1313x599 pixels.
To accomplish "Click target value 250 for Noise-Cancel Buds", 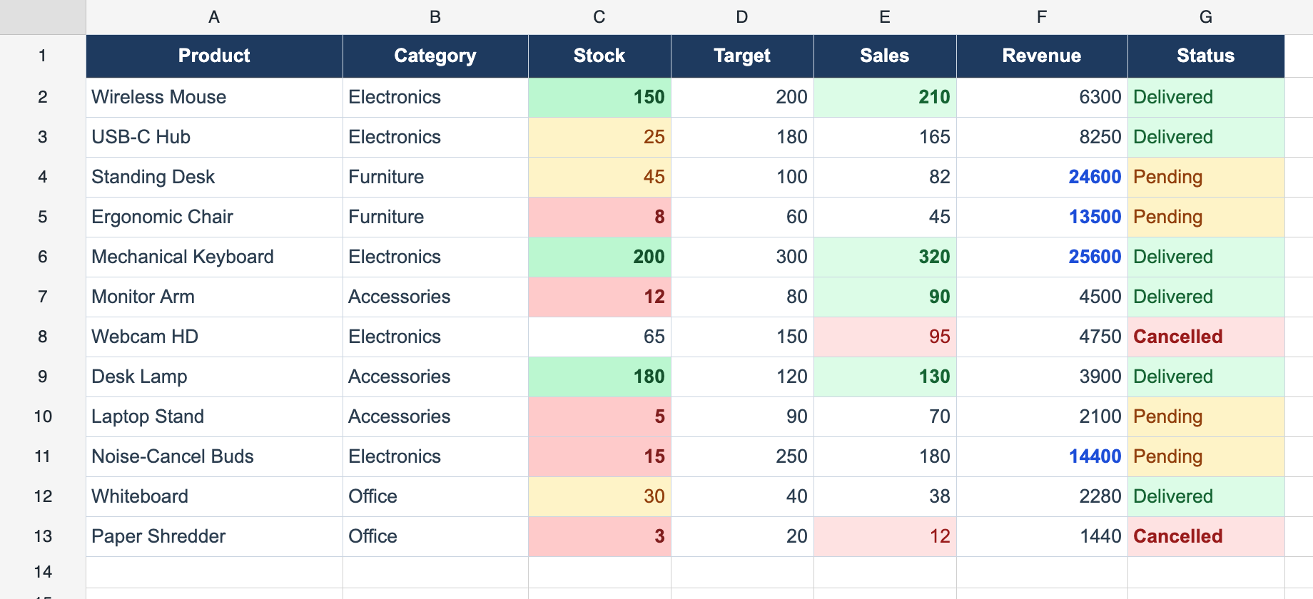I will [x=742, y=456].
